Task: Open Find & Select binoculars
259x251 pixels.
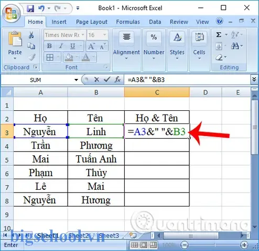Action: coord(235,46)
